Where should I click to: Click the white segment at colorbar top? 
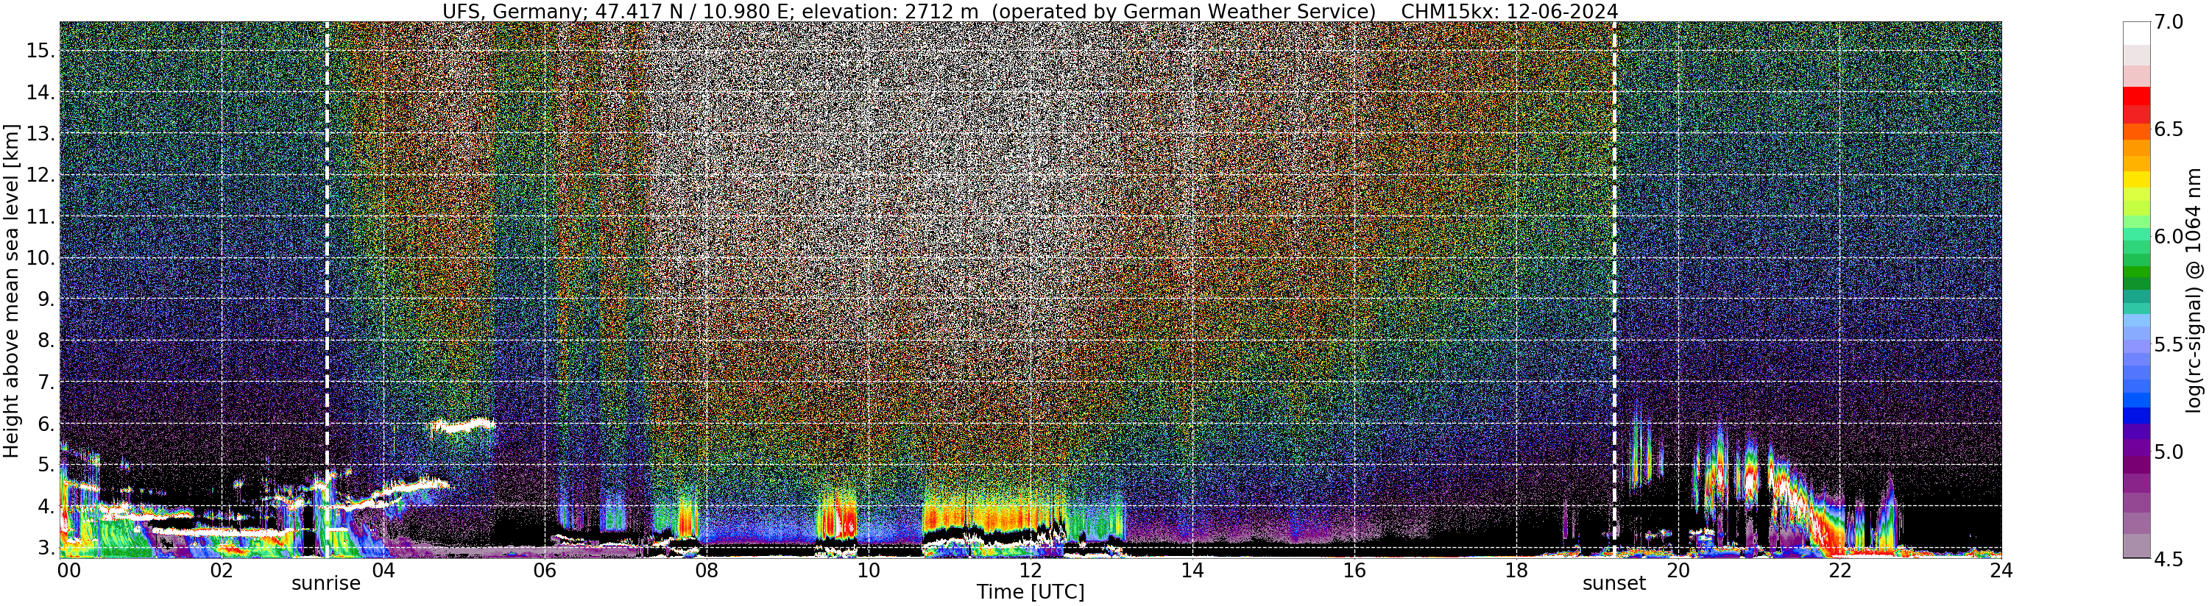click(2136, 32)
